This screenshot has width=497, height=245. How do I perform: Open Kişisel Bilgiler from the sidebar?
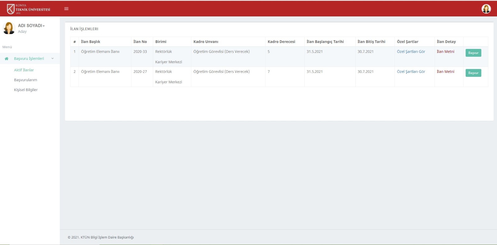coord(26,90)
